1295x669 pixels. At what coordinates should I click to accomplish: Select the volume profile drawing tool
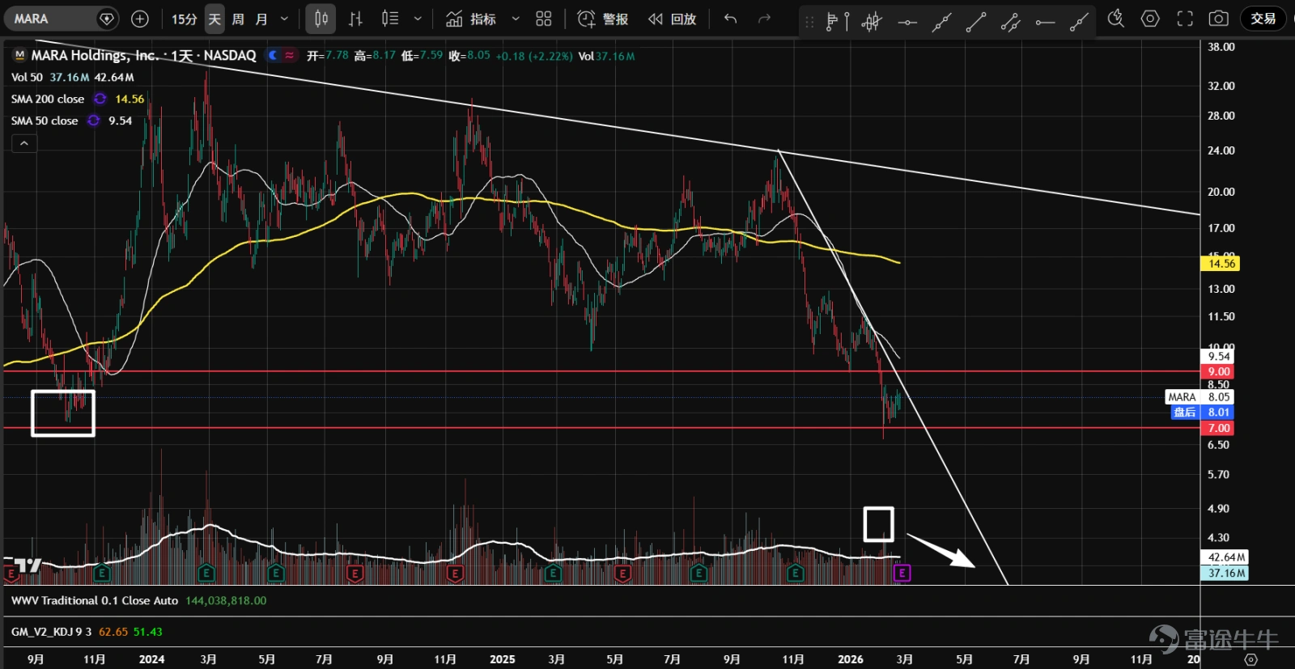pyautogui.click(x=837, y=21)
